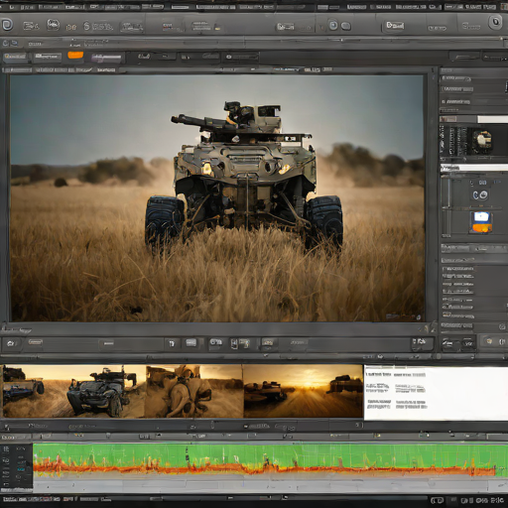Click the marker flag icon in the transport bar
The height and width of the screenshot is (508, 508).
pos(173,343)
